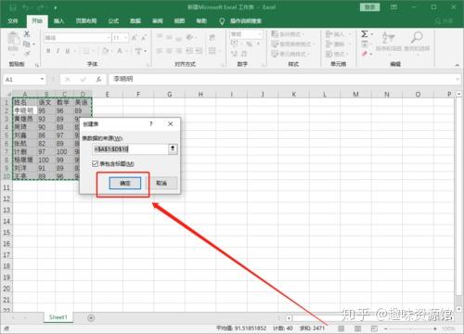Viewport: 464px width, 334px height.
Task: Switch to Page Layout view in status bar
Action: 357,328
